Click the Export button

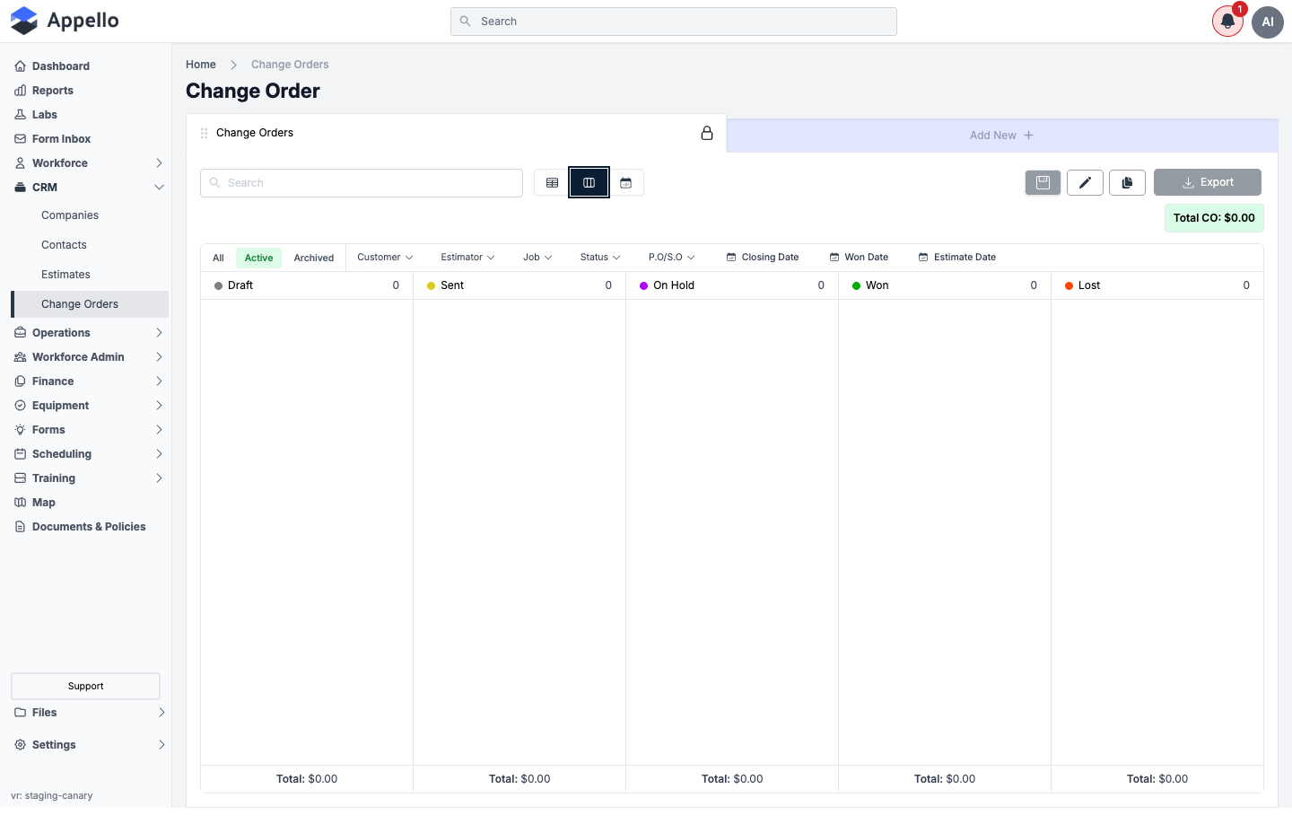[1208, 182]
